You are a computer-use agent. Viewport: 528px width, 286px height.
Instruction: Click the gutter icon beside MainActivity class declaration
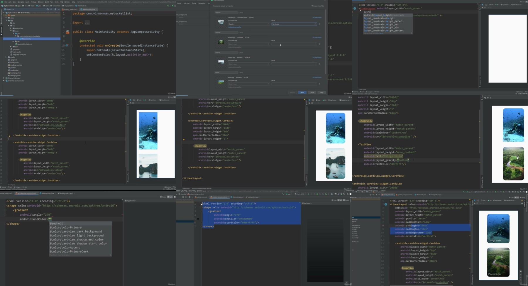click(67, 32)
